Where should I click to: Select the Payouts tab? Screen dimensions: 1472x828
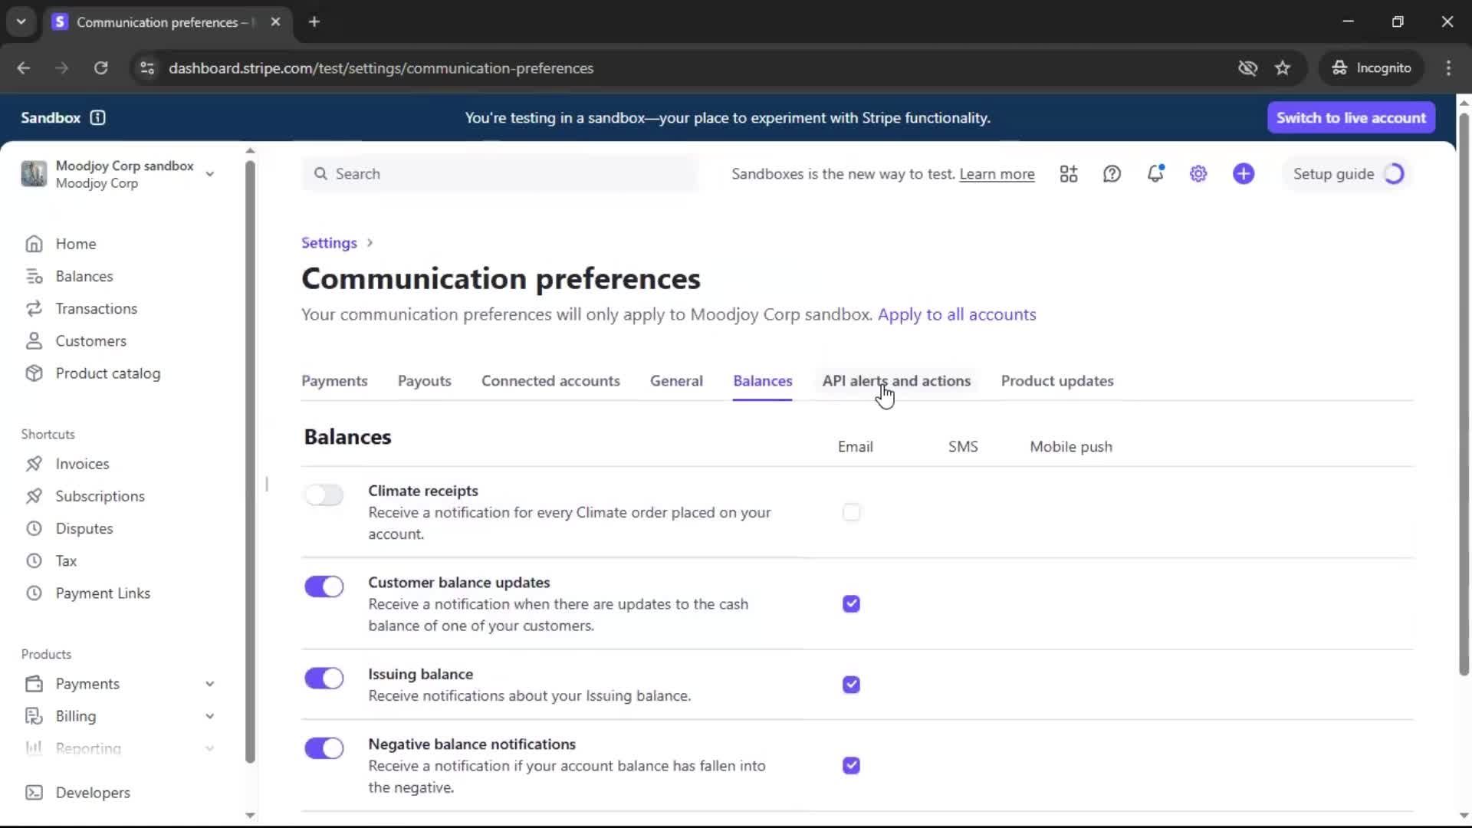tap(424, 381)
